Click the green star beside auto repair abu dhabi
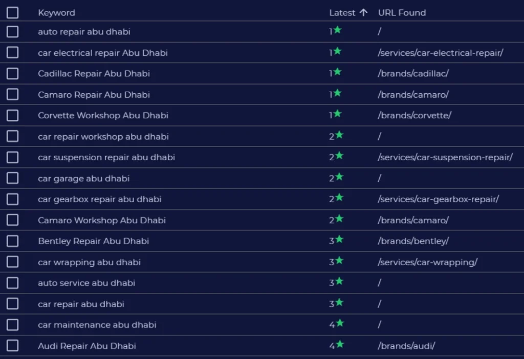The image size is (524, 359). coord(337,30)
